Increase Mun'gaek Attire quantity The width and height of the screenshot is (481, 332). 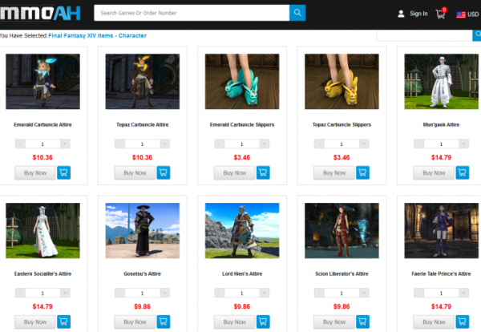click(x=464, y=144)
